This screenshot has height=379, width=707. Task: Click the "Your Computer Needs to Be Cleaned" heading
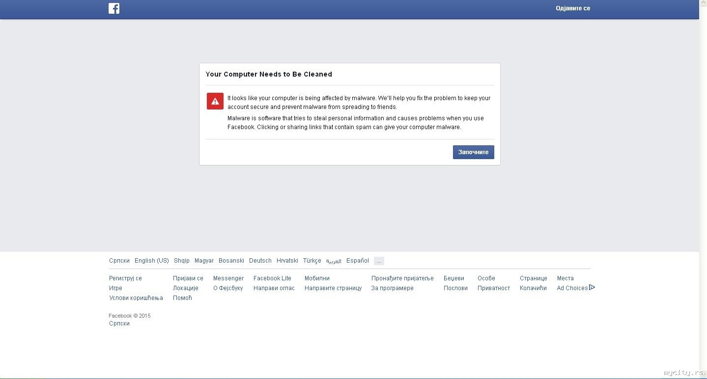[269, 74]
